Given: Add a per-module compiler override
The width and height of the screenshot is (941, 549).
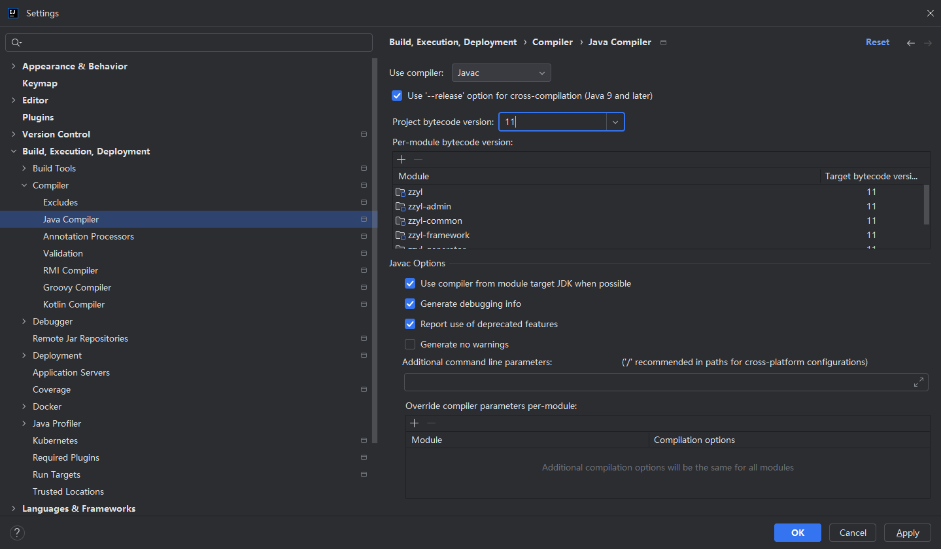Looking at the screenshot, I should (414, 423).
